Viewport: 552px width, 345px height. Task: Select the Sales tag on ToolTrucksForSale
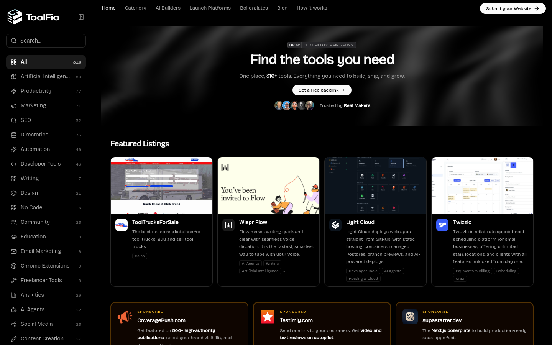pos(140,256)
